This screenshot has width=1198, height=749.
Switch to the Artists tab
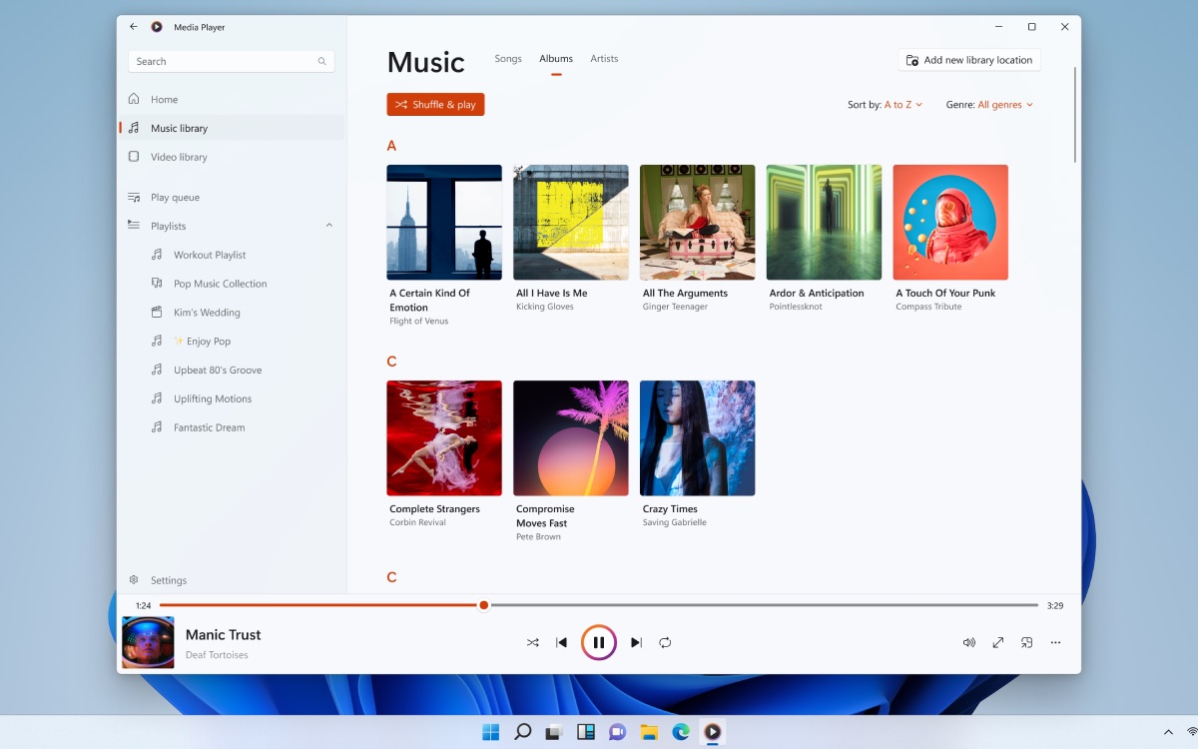[x=604, y=59]
